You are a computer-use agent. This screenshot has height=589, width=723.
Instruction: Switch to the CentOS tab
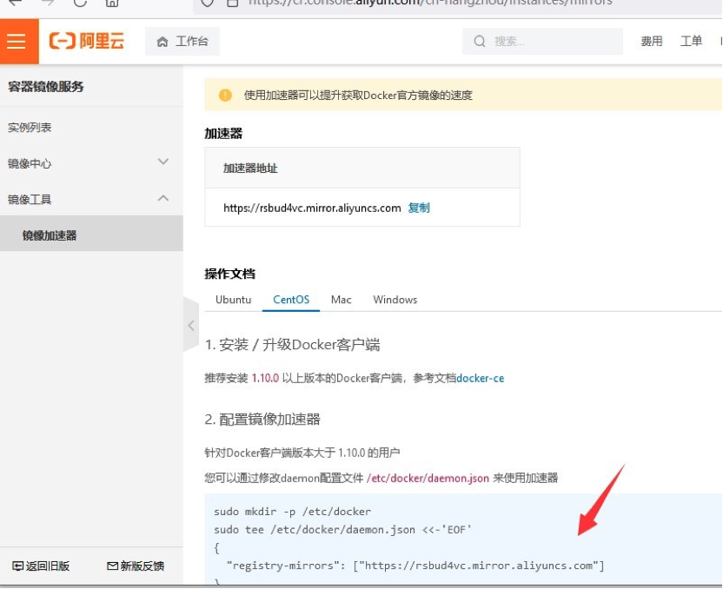[x=291, y=300]
